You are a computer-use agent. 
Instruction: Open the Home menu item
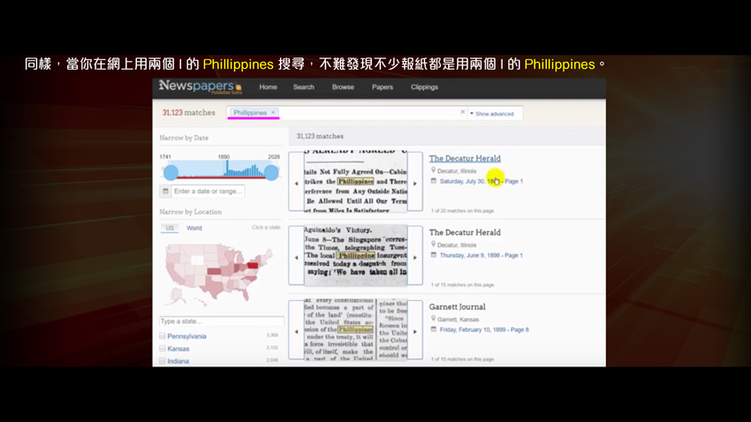269,87
